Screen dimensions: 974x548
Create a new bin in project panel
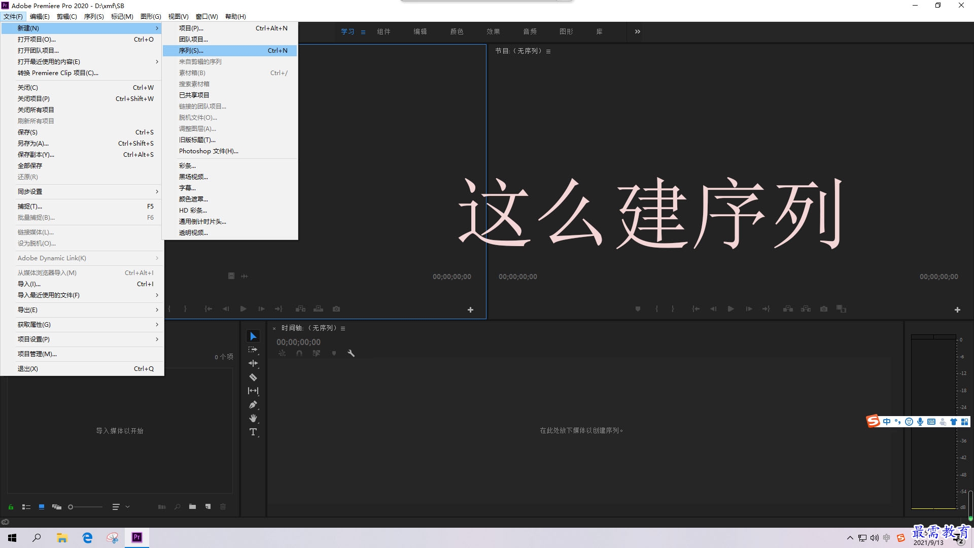(x=192, y=507)
